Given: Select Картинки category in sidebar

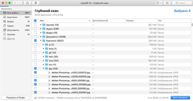Looking at the screenshot, I should pyautogui.click(x=16, y=17).
